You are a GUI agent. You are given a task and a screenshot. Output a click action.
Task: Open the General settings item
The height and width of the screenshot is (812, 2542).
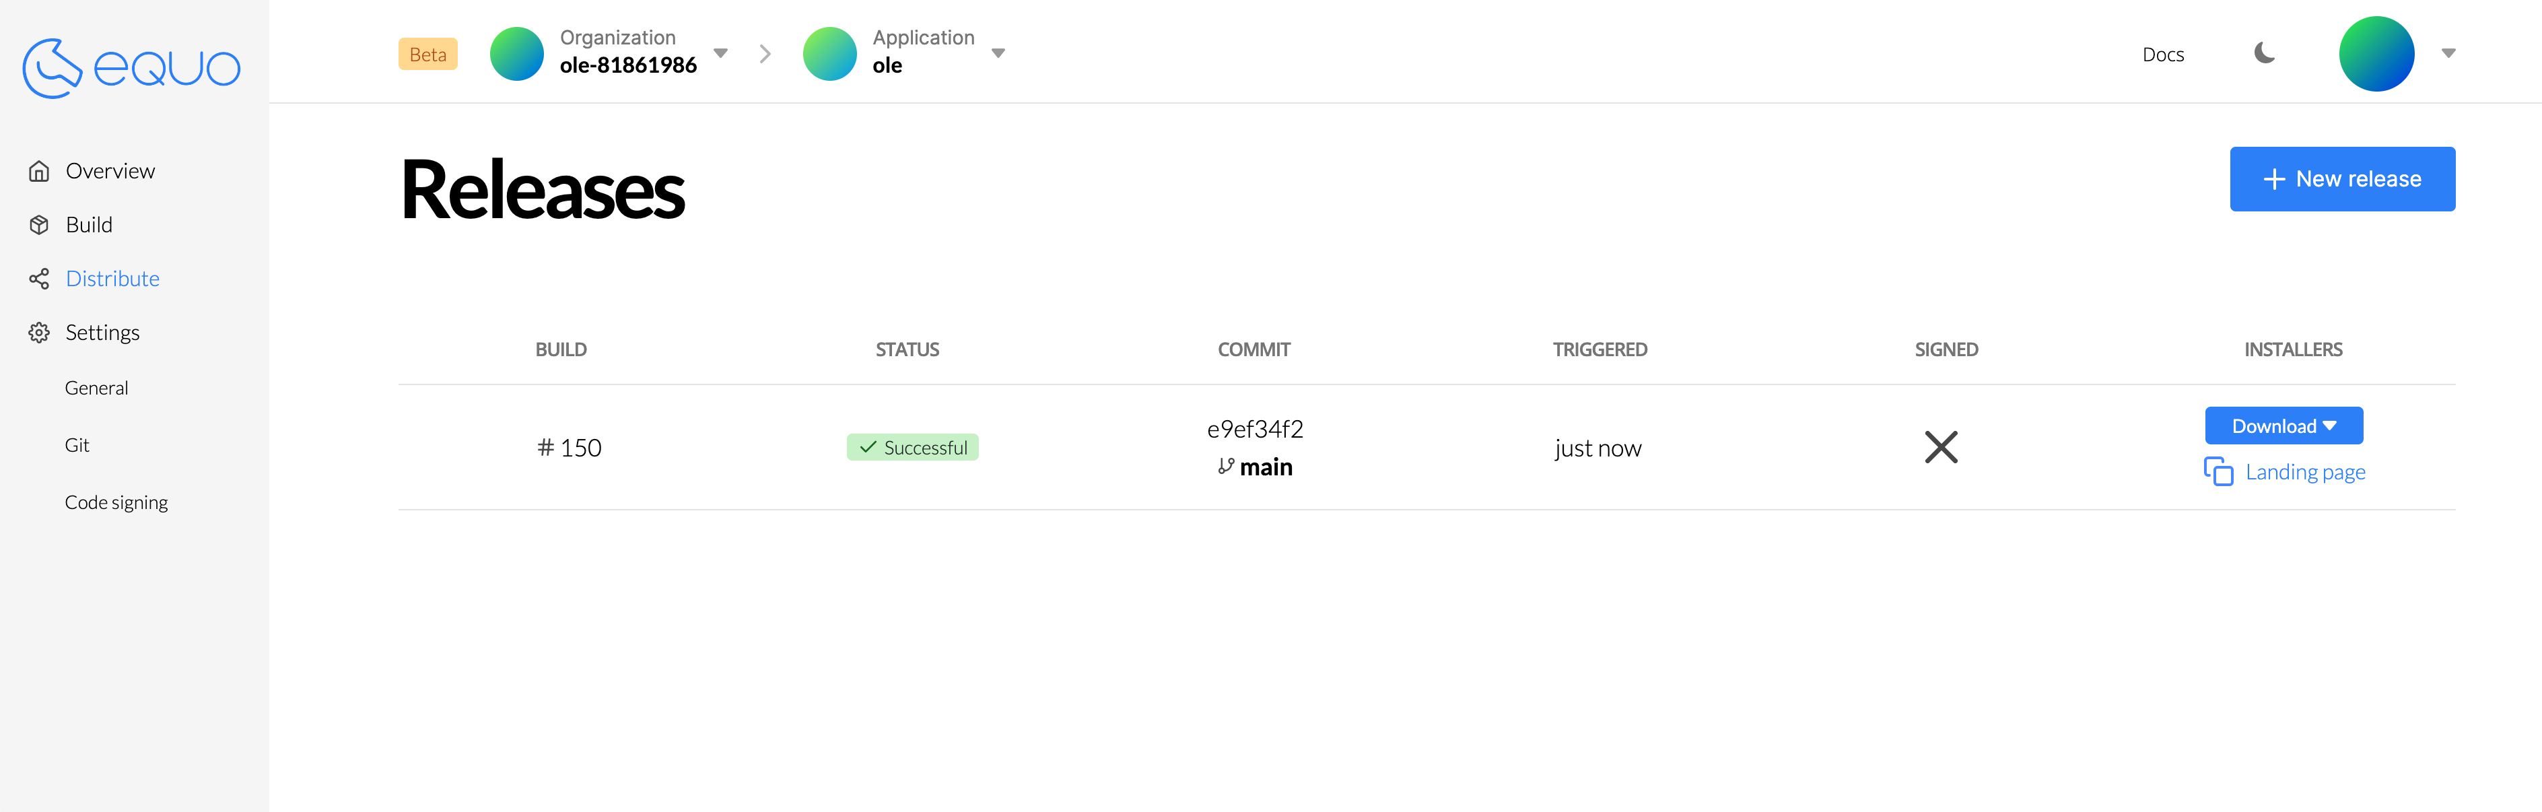point(97,388)
